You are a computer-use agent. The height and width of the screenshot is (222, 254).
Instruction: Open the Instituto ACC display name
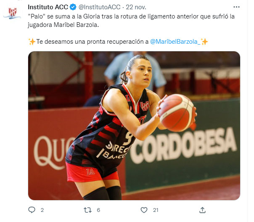tap(48, 7)
